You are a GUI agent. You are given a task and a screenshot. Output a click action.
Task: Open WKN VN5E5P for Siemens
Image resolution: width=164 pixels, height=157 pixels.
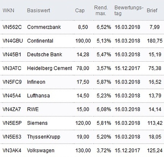pyautogui.click(x=12, y=123)
